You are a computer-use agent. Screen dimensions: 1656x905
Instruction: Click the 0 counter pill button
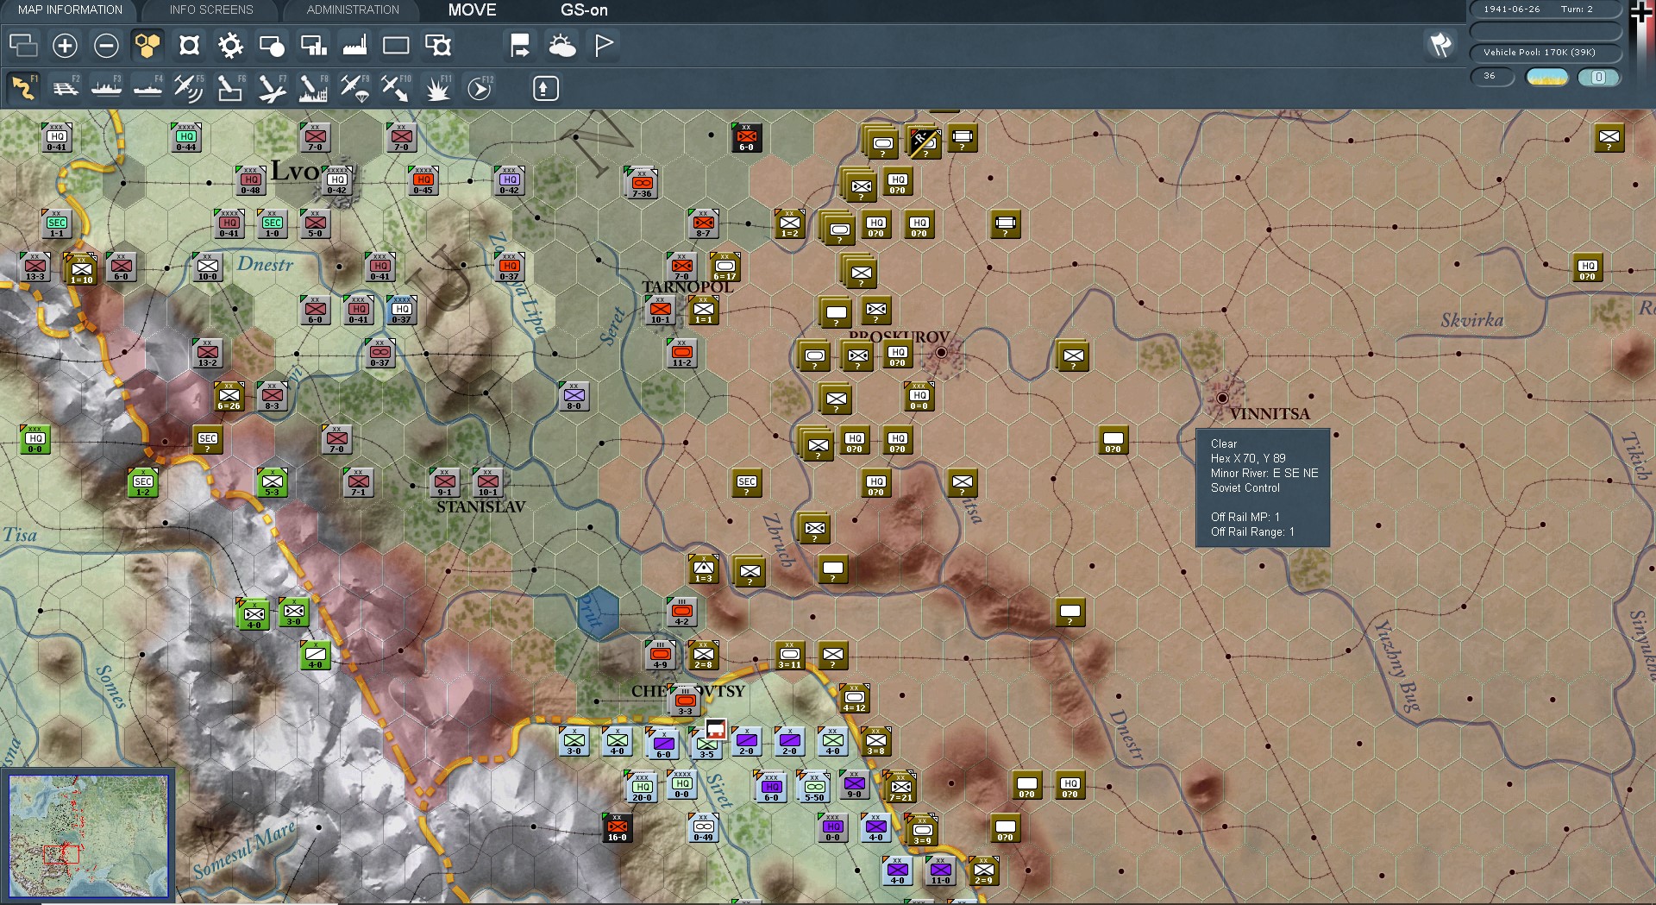(x=1598, y=77)
